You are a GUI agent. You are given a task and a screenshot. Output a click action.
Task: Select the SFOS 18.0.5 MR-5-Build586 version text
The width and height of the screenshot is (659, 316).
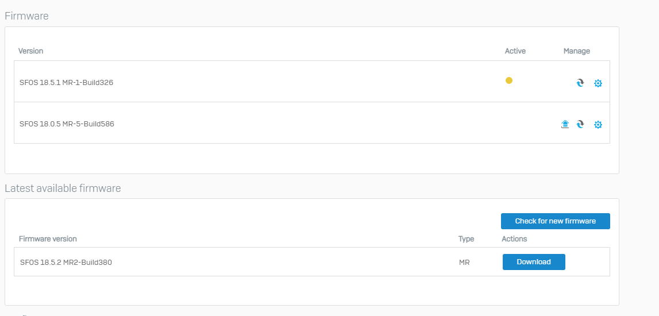pos(67,124)
